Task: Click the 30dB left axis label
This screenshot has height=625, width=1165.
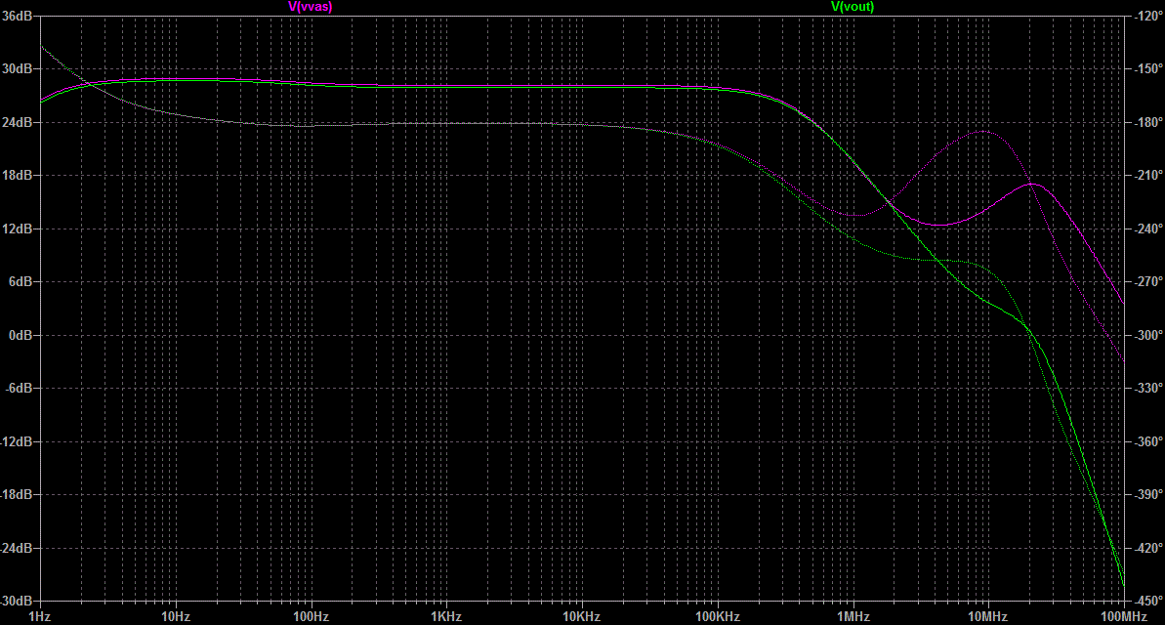Action: 17,68
